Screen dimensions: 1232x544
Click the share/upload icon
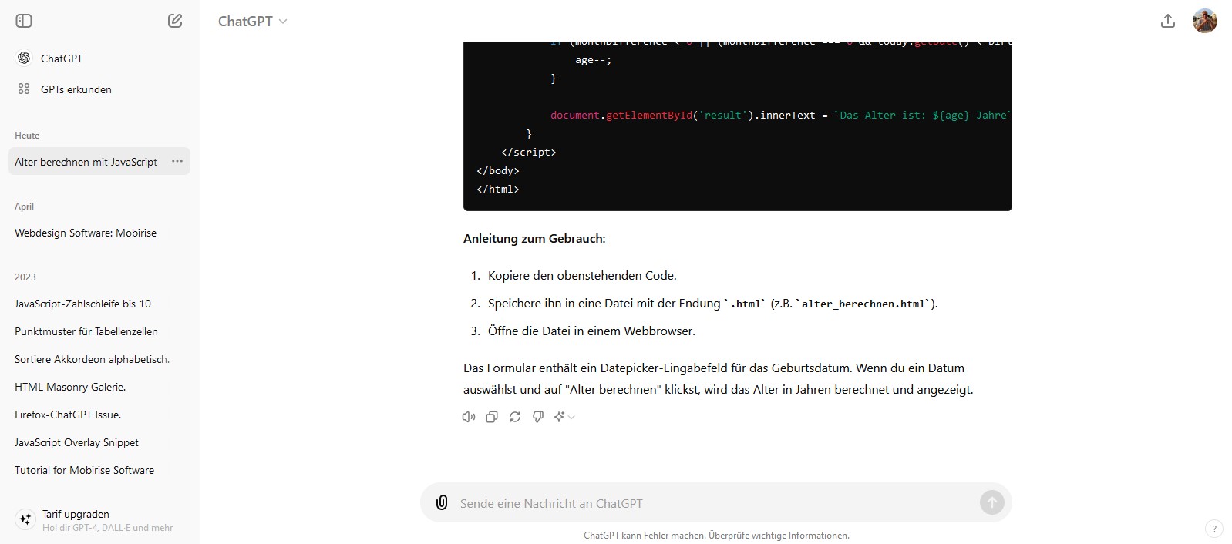[1167, 21]
